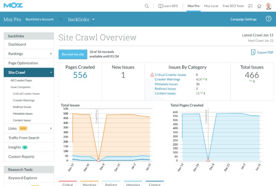Click the breadcrumb chevron after Backlinko's Account
276x186 pixels.
pos(61,19)
